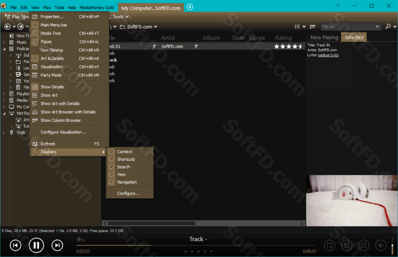Adjust the vertical volume slider
The image size is (398, 257).
tap(392, 245)
